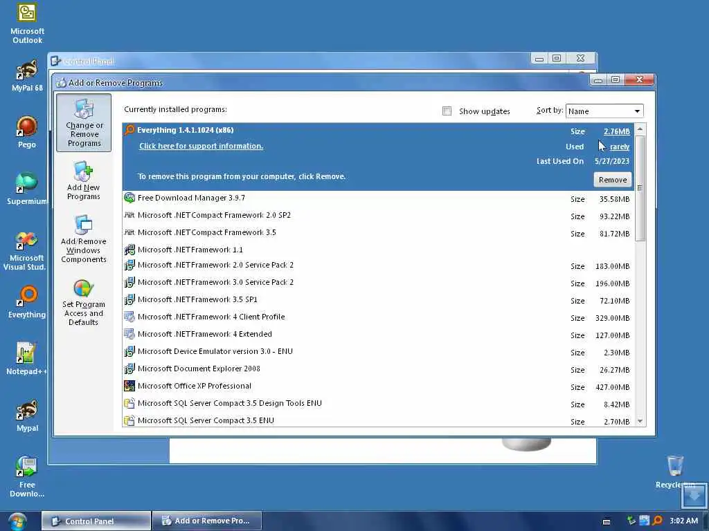This screenshot has height=531, width=709.
Task: Open the Sort by Name dropdown
Action: tap(604, 111)
